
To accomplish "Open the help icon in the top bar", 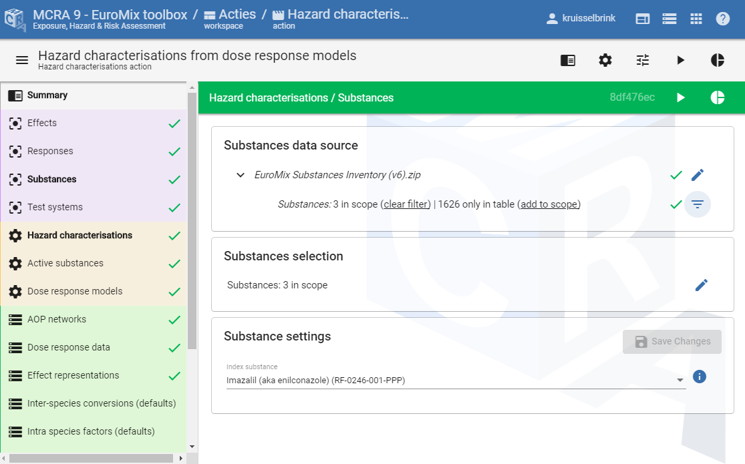I will pos(723,18).
